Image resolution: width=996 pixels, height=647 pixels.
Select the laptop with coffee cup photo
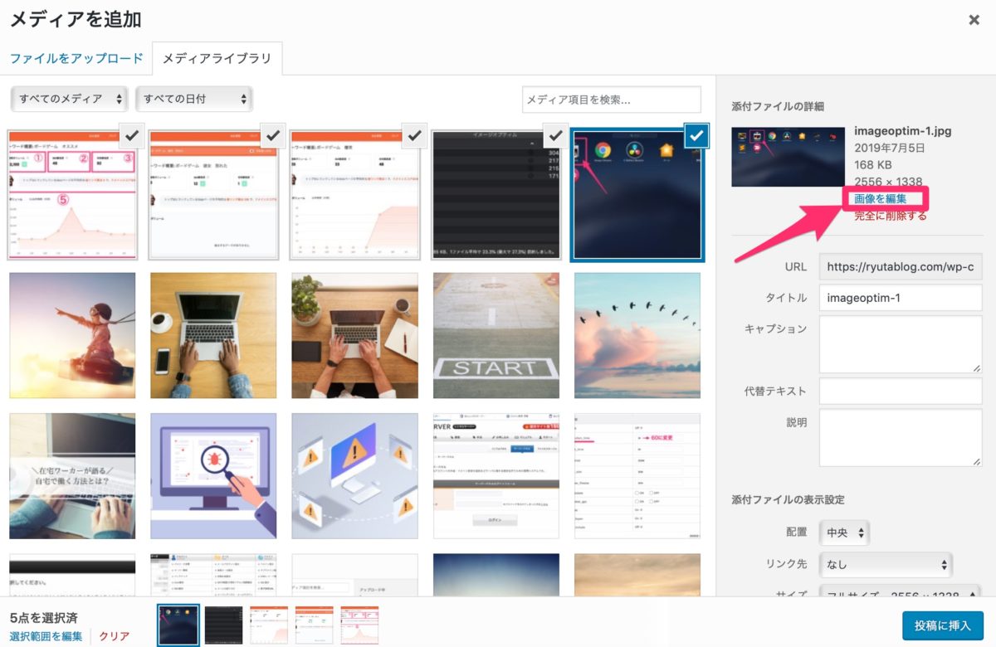213,335
